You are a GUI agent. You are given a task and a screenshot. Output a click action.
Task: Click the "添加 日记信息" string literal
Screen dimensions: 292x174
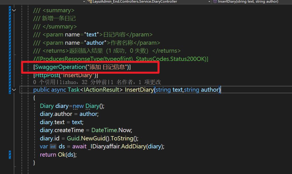coord(107,67)
